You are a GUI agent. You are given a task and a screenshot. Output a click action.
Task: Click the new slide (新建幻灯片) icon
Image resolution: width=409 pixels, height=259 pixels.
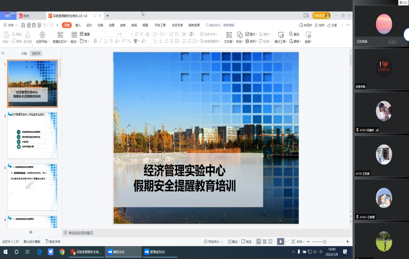click(60, 35)
